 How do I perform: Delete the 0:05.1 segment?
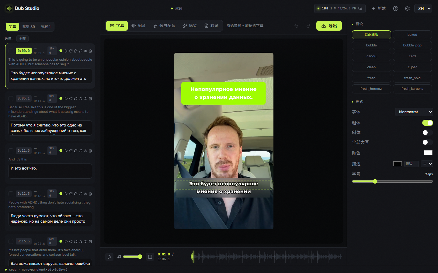pyautogui.click(x=90, y=99)
